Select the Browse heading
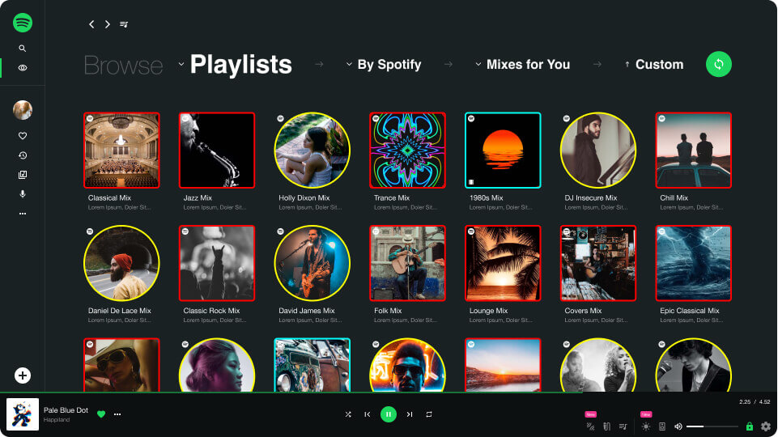Viewport: 778px width, 437px height. [123, 65]
